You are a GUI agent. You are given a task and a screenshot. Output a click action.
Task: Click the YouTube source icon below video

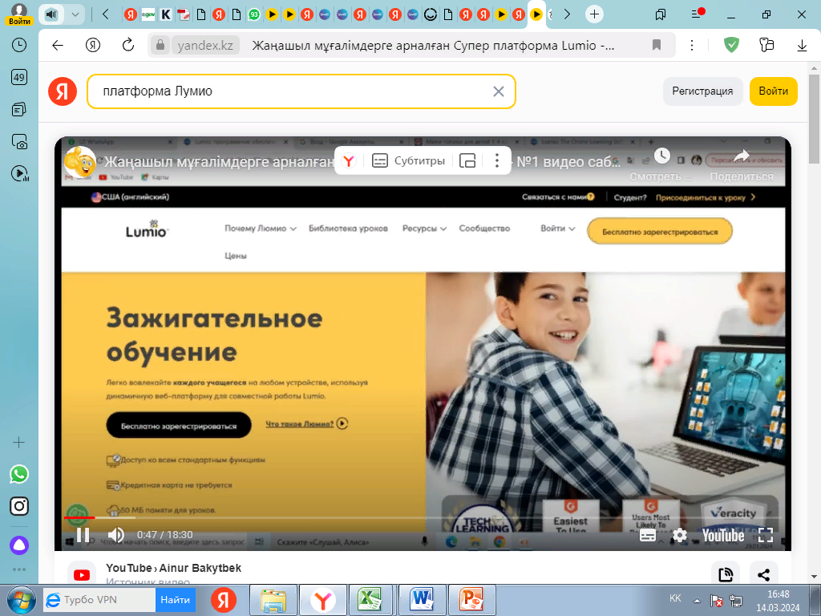[x=82, y=575]
